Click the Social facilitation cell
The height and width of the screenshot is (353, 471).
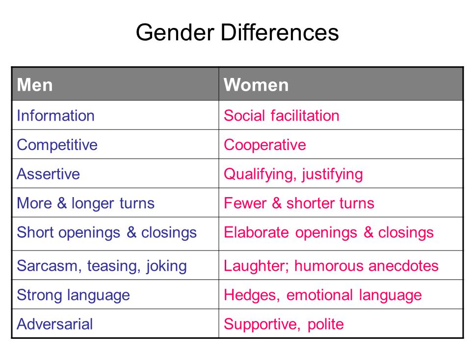coord(341,115)
